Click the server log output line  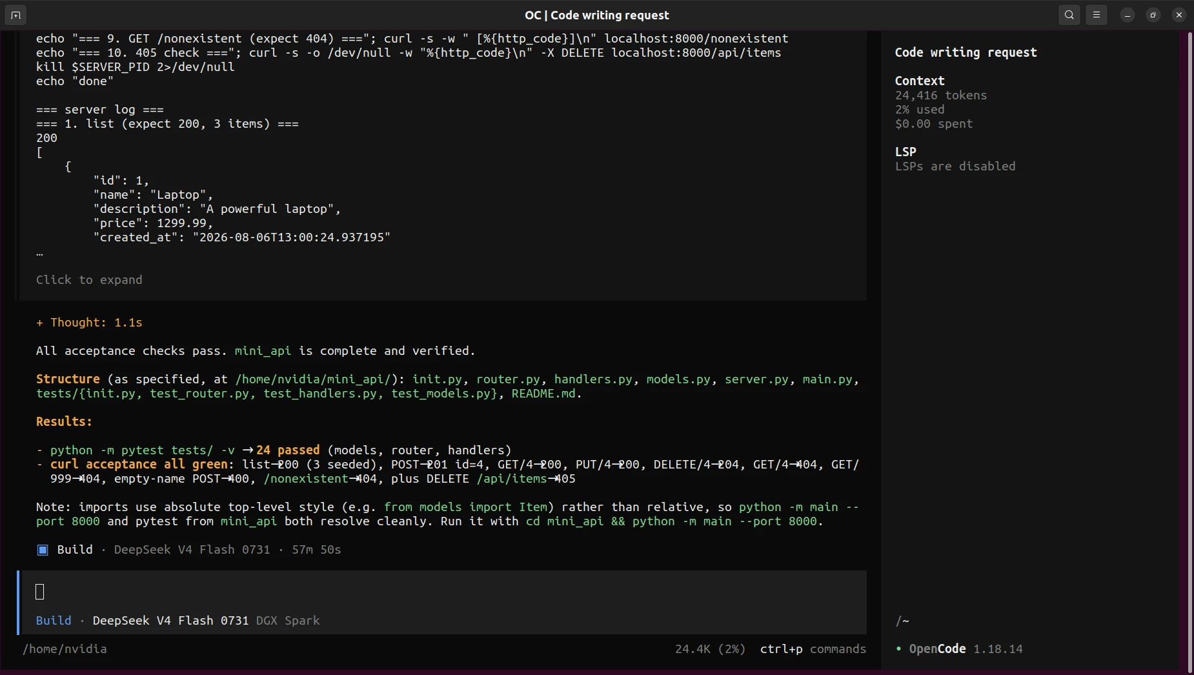coord(100,110)
